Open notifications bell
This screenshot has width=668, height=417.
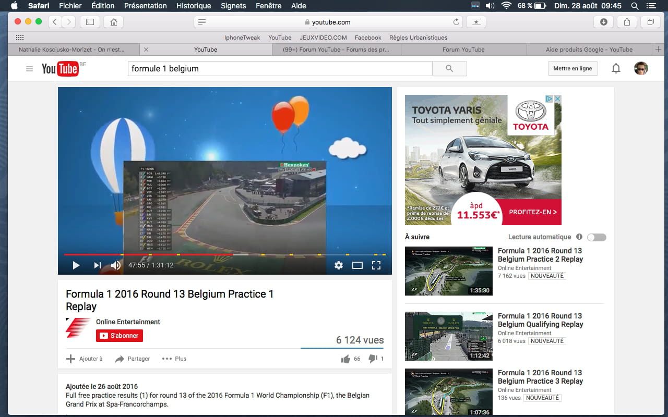616,69
